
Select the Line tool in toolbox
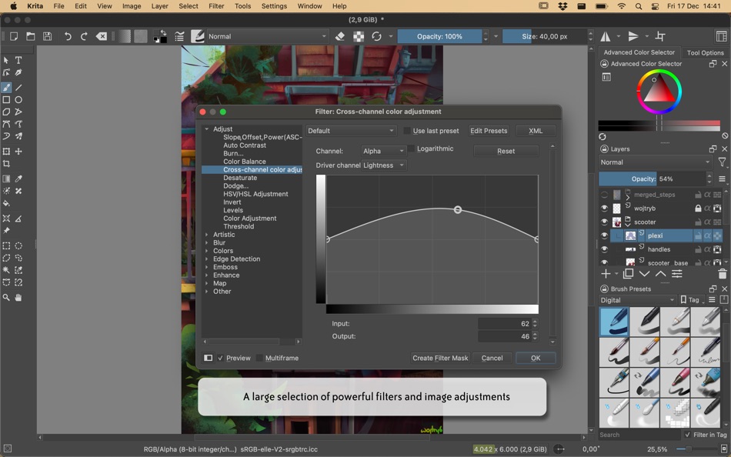18,87
